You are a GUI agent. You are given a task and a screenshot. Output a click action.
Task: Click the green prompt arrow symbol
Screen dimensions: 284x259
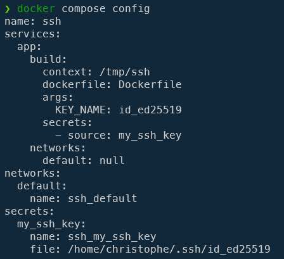(8, 9)
